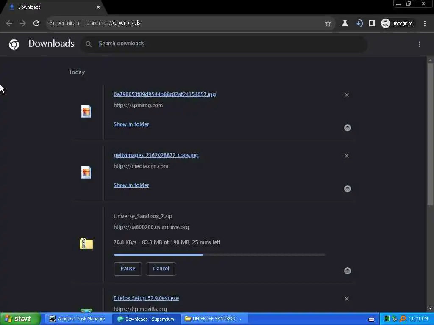The width and height of the screenshot is (434, 325).
Task: Remove gettyimages jpg from the list
Action: tap(347, 156)
